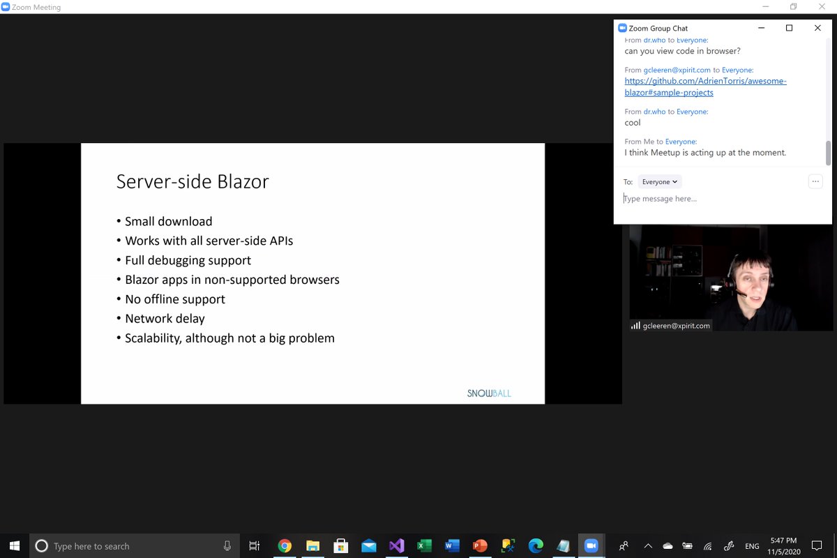
Task: Activate the taskbar search microphone
Action: point(227,546)
